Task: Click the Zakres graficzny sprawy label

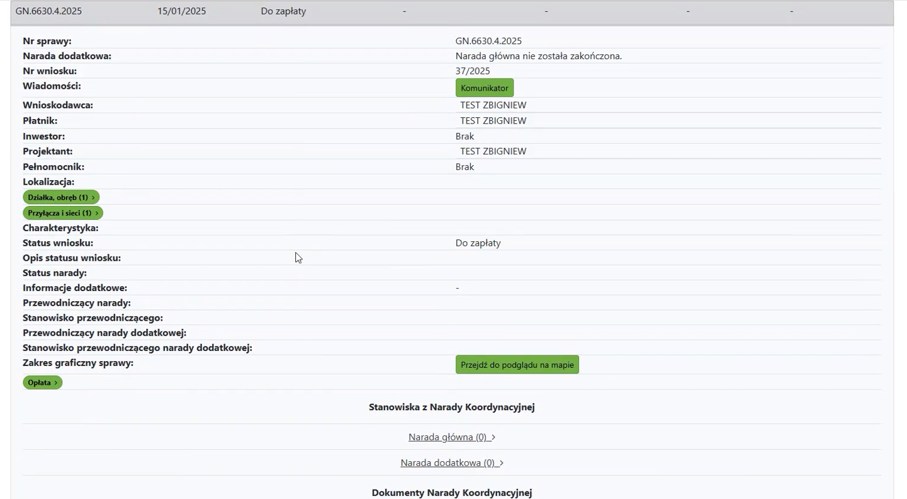Action: 78,363
